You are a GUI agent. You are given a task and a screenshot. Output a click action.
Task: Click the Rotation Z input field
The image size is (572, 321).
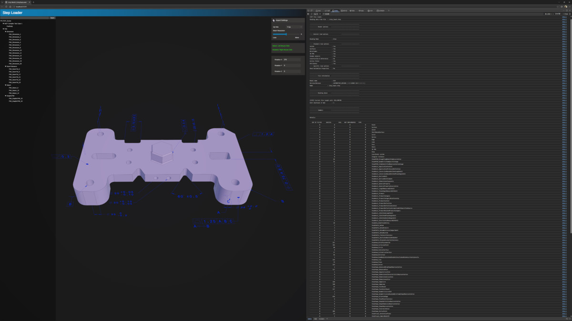pos(292,71)
